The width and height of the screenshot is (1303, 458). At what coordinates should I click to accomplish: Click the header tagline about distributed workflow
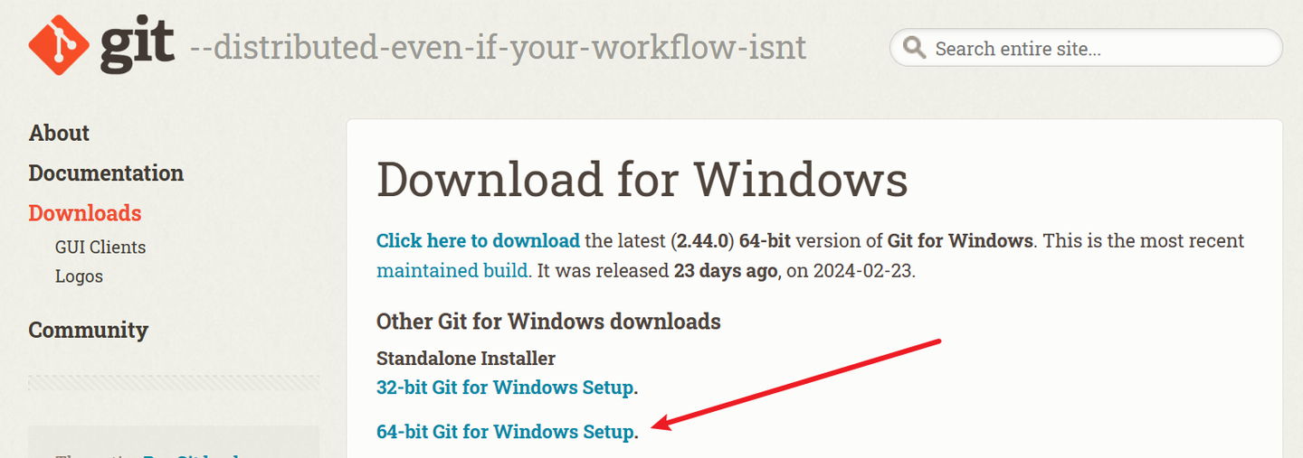click(498, 47)
